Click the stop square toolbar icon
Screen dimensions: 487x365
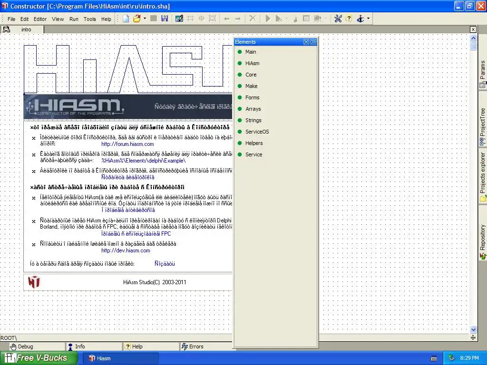[x=306, y=19]
